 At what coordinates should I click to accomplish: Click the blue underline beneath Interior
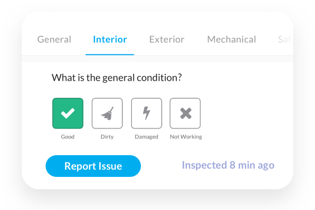pos(110,54)
